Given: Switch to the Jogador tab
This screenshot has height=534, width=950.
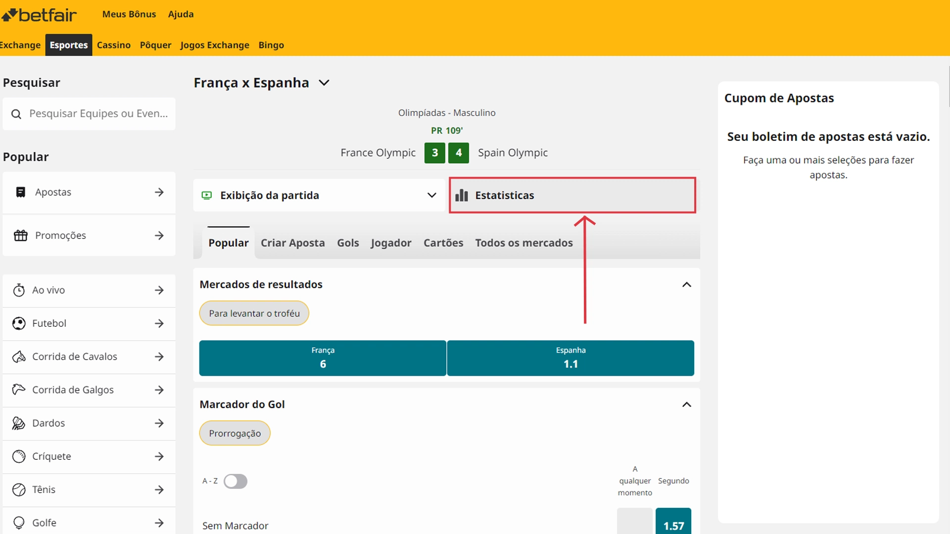Looking at the screenshot, I should (391, 243).
